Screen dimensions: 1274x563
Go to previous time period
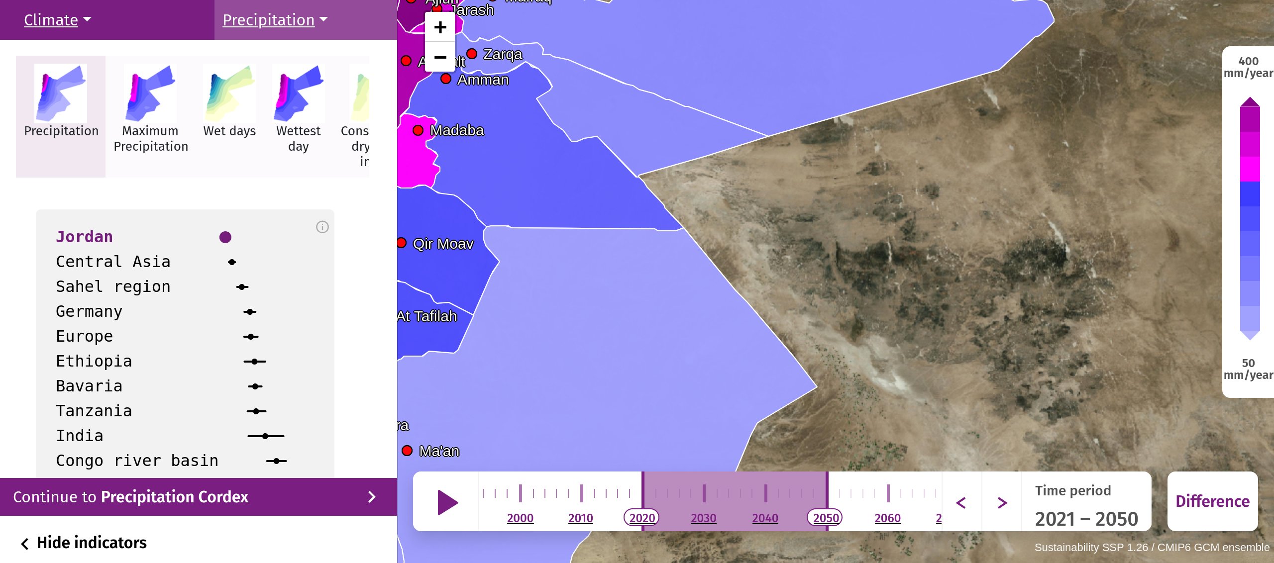961,503
